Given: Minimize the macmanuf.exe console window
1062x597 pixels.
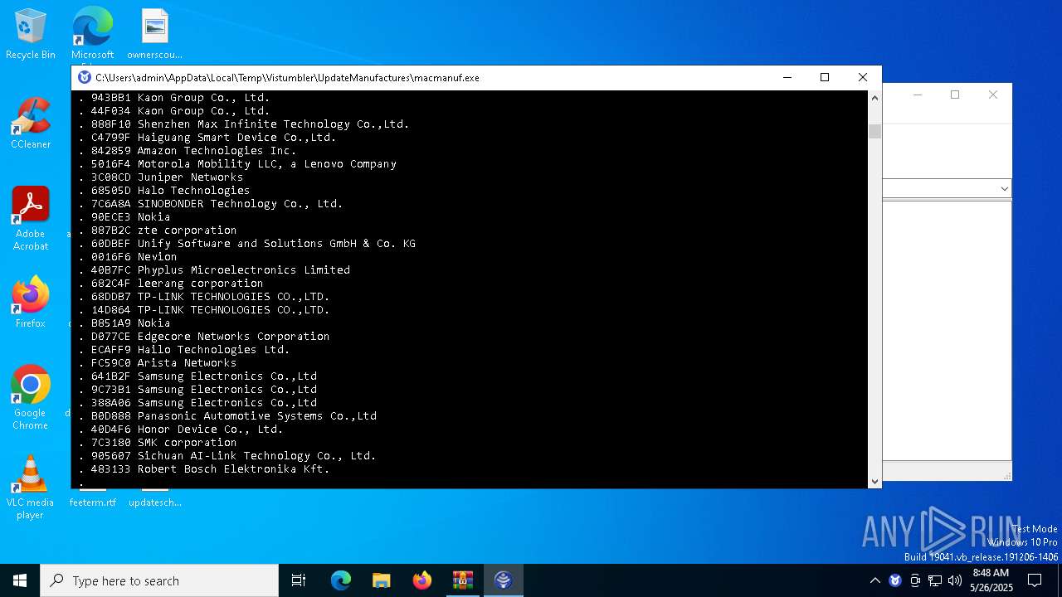Looking at the screenshot, I should [787, 77].
